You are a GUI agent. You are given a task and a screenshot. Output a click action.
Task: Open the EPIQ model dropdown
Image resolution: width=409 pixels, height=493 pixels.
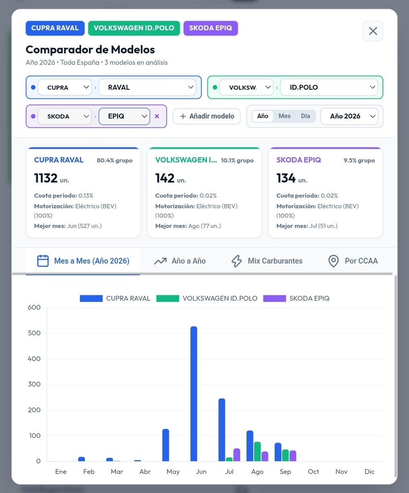click(124, 116)
